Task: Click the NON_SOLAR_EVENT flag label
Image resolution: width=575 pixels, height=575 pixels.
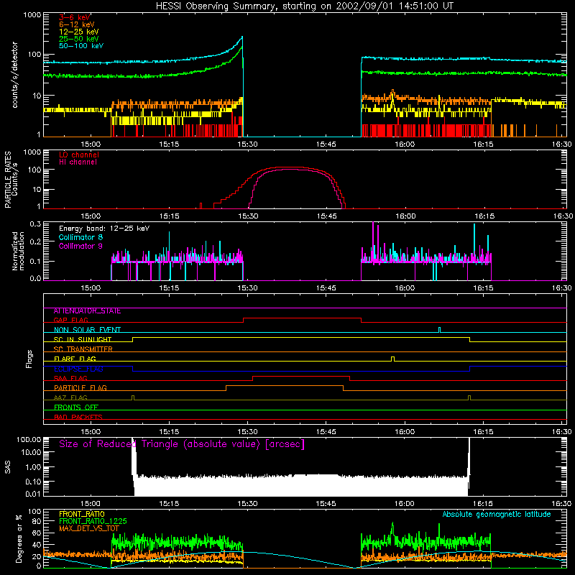Action: [x=87, y=330]
